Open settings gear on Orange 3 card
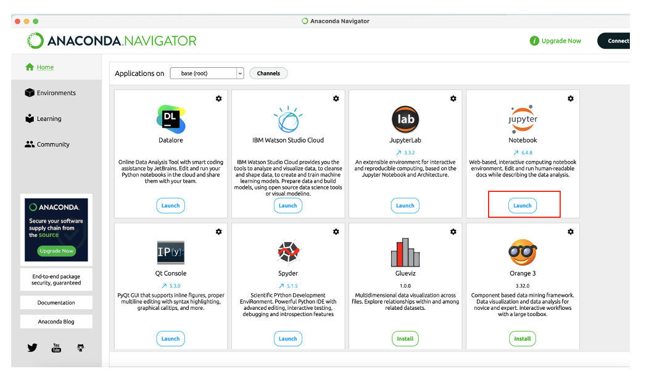 (x=571, y=232)
